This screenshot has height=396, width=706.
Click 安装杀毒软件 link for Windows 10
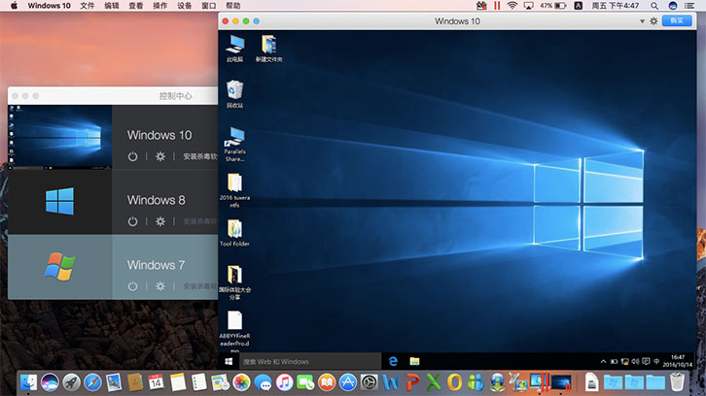[x=200, y=156]
